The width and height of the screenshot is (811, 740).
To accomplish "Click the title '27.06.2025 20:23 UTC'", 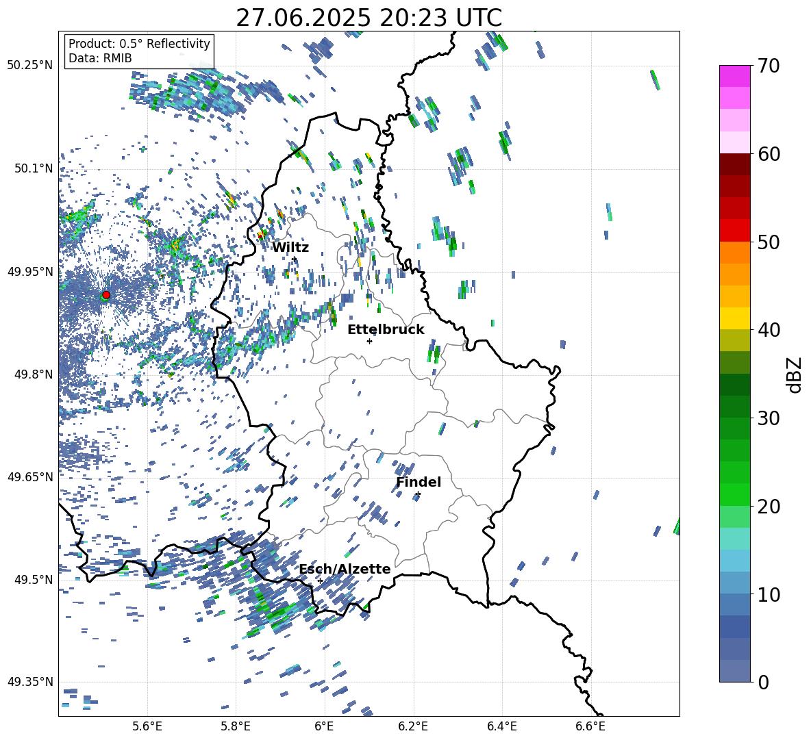I will 369,18.
